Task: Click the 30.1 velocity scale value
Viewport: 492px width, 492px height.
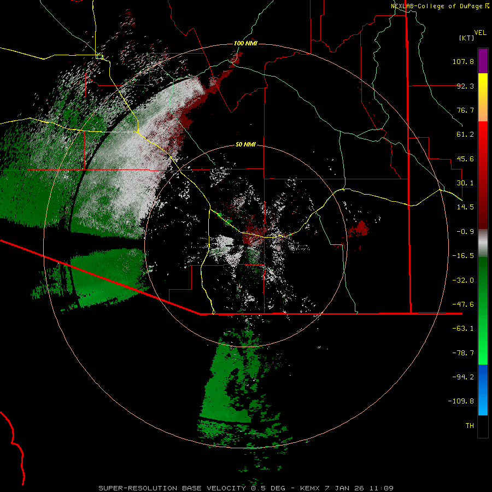Action: coord(465,183)
